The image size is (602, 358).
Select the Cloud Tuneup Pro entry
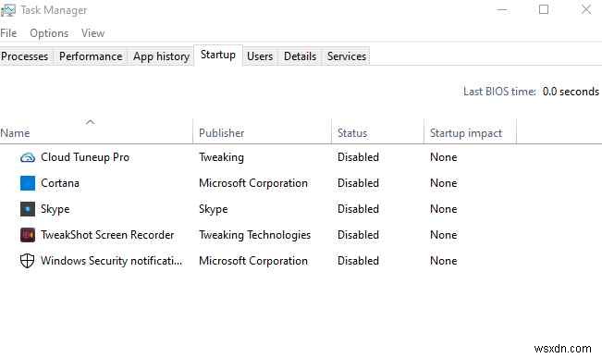85,157
